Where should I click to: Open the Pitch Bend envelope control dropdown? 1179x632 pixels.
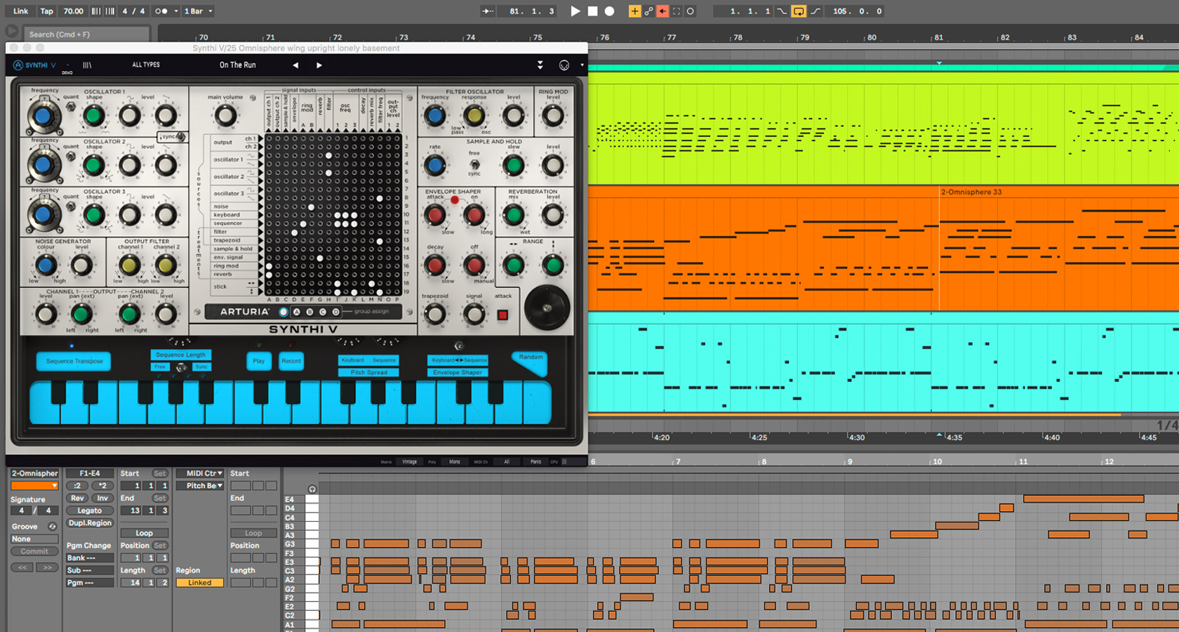click(200, 486)
